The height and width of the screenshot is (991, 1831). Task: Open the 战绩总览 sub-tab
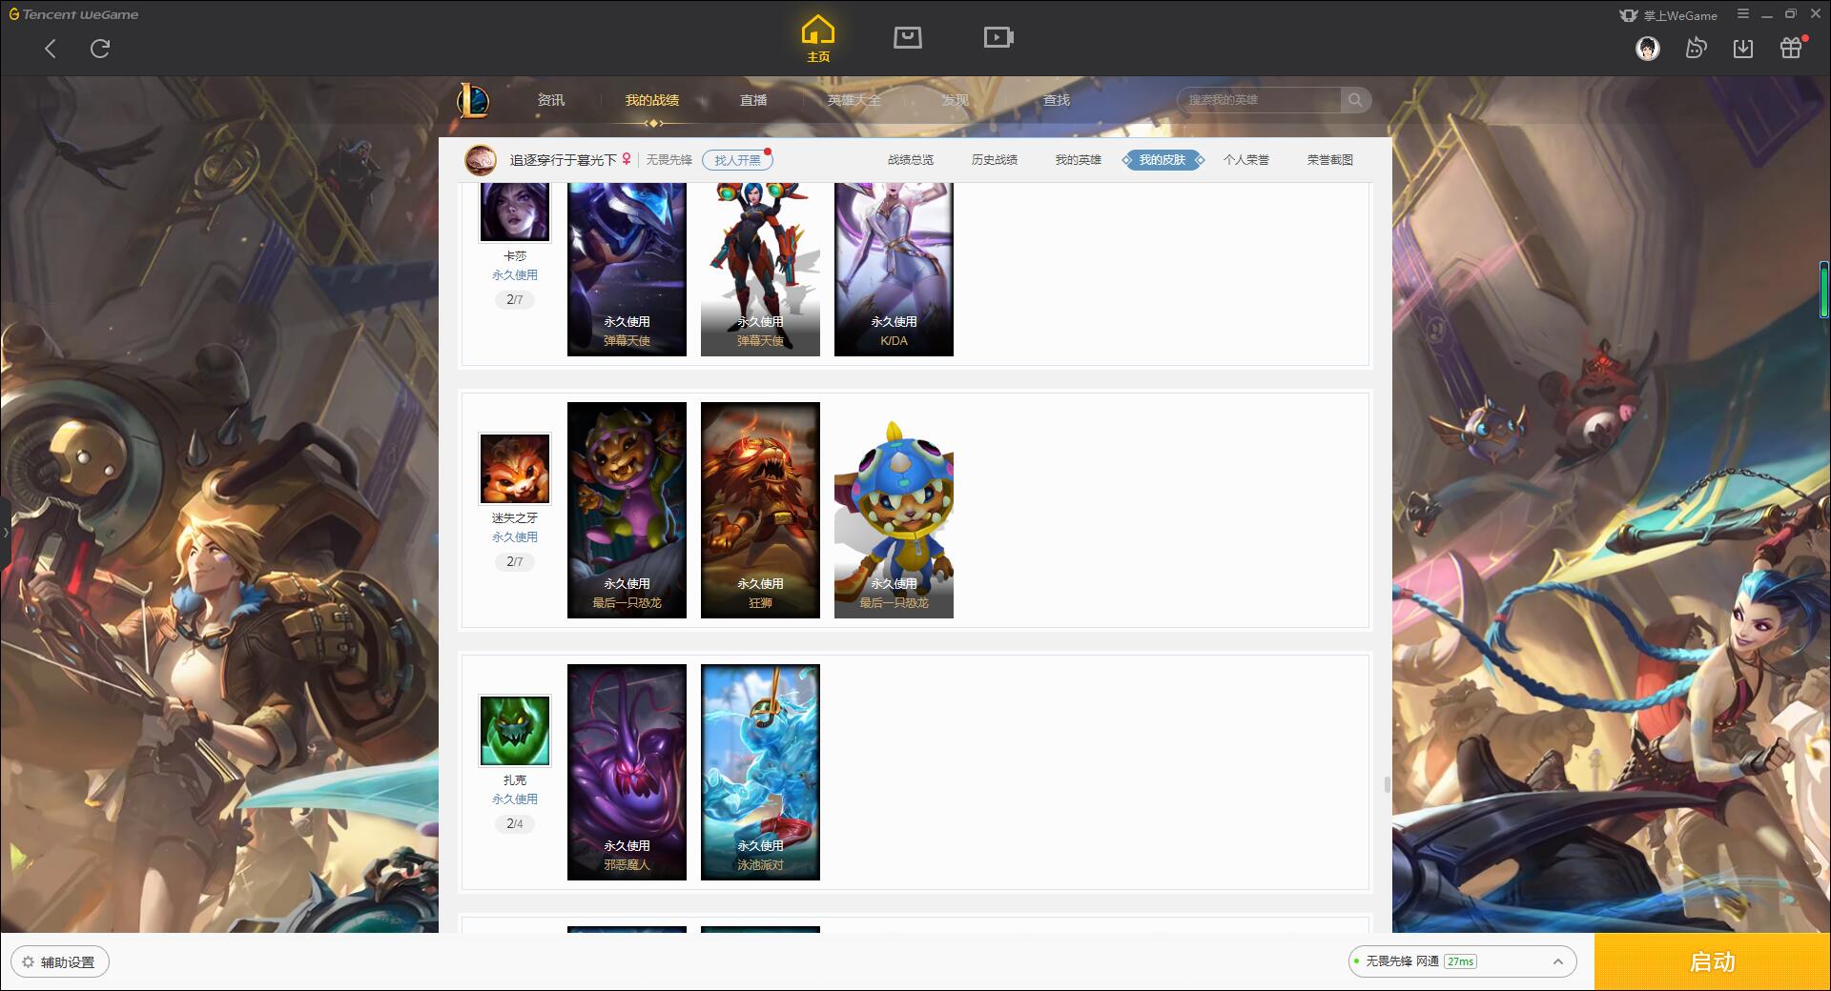point(911,160)
